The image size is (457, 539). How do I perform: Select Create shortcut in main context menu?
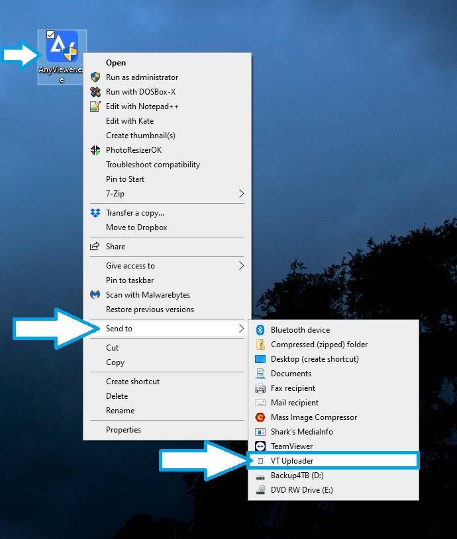point(168,381)
